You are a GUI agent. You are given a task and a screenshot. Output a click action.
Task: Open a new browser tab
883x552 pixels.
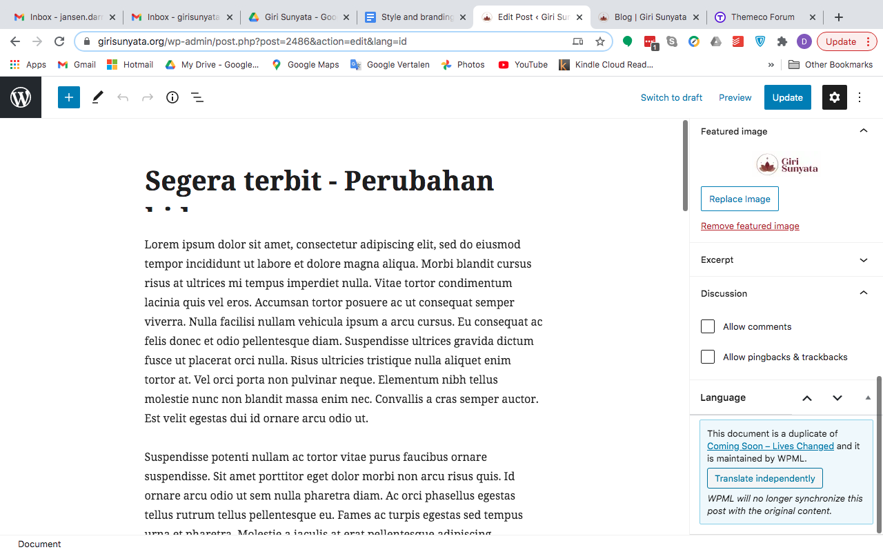tap(839, 17)
